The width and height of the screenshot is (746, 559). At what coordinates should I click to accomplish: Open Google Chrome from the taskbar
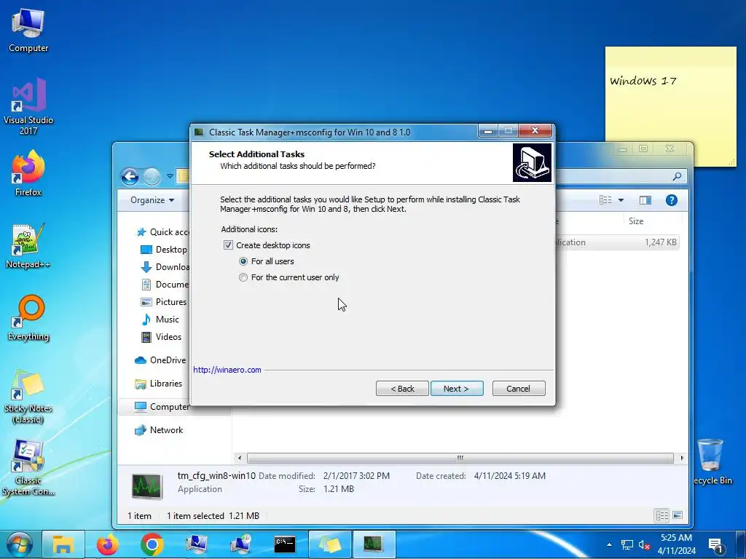[152, 544]
